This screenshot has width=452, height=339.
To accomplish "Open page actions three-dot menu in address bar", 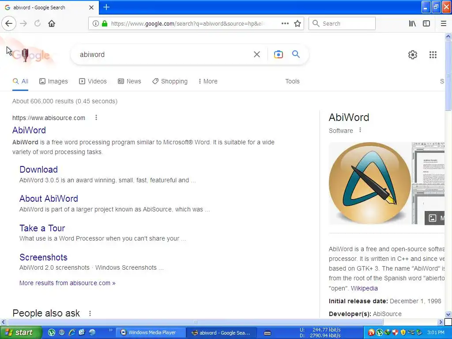I will (285, 24).
